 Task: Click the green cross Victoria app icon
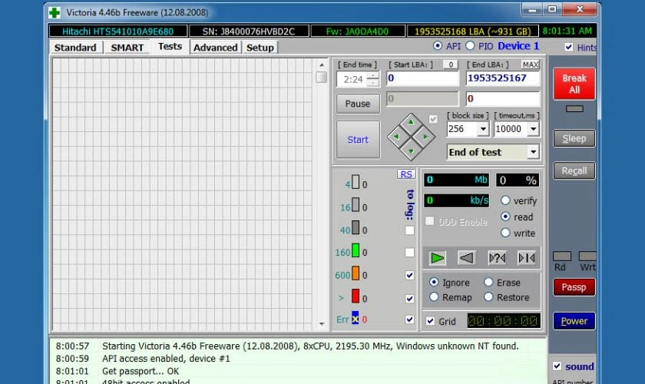point(55,13)
